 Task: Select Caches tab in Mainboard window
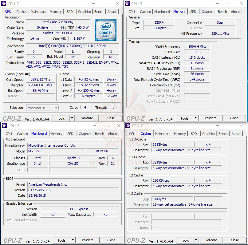point(22,134)
